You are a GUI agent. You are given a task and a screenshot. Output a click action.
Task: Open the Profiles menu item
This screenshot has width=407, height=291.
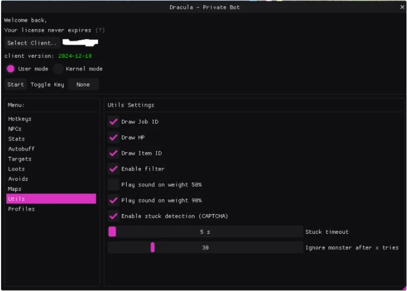pyautogui.click(x=21, y=209)
